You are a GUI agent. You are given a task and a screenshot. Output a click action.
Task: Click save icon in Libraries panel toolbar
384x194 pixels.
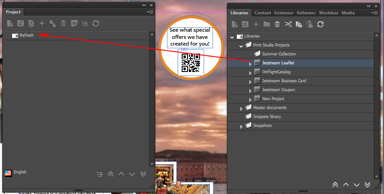(245, 24)
